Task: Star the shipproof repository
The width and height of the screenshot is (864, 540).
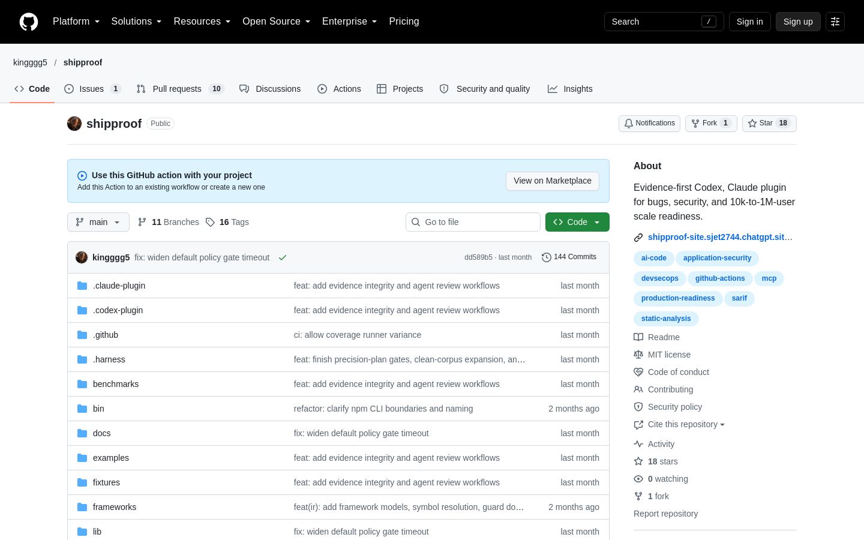Action: pyautogui.click(x=769, y=124)
